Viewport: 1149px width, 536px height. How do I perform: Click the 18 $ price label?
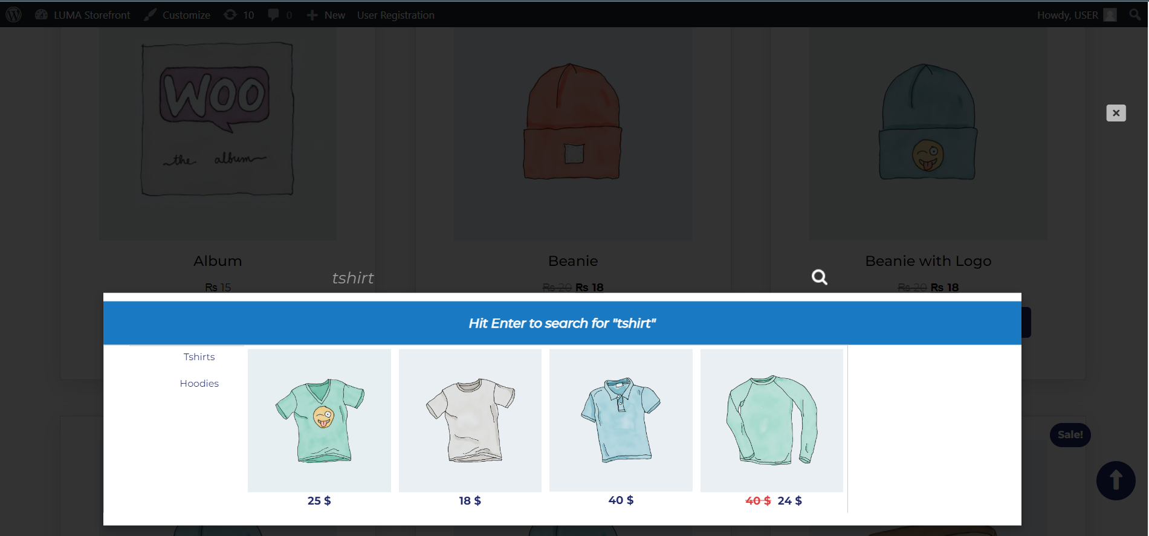coord(470,501)
